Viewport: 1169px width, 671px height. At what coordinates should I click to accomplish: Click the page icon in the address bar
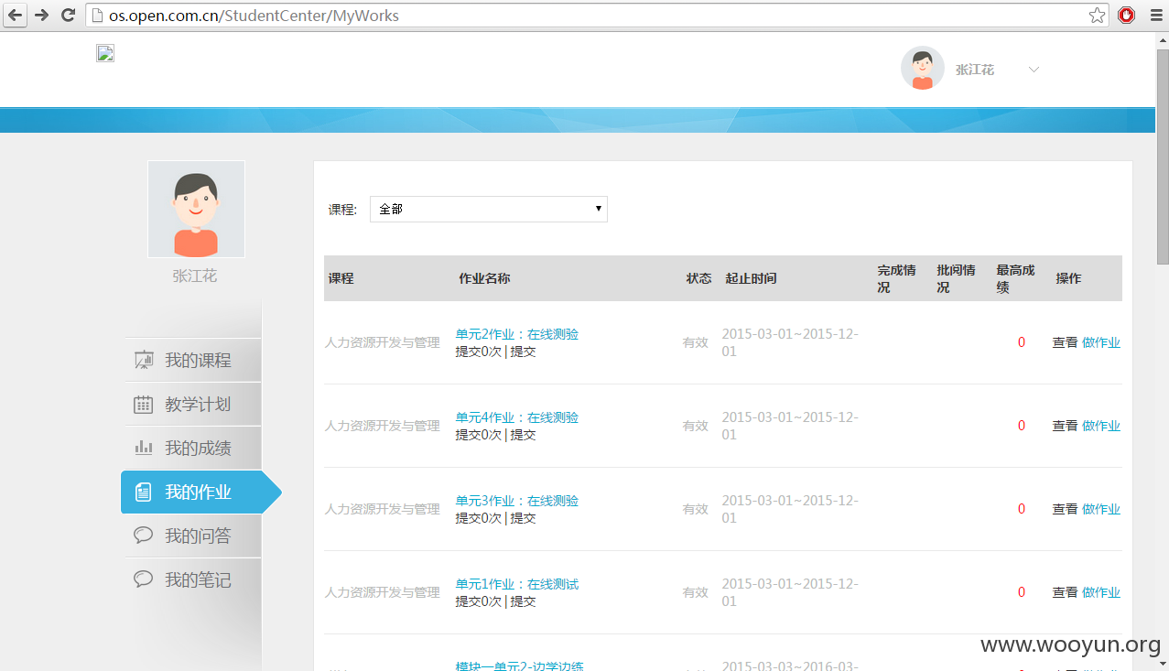tap(98, 16)
